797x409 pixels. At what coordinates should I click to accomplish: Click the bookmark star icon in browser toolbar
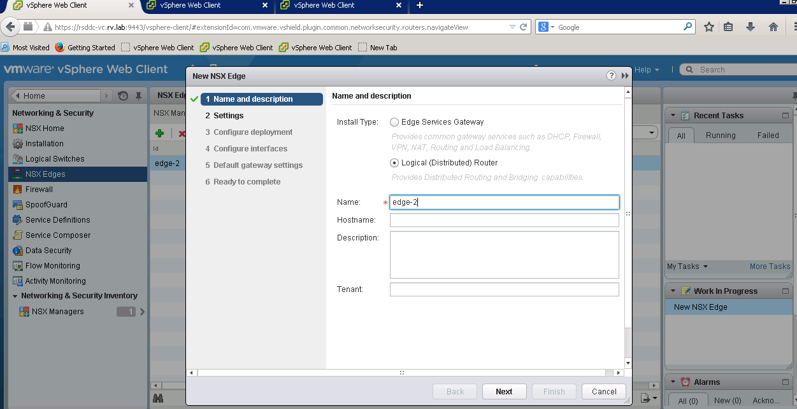click(x=709, y=27)
